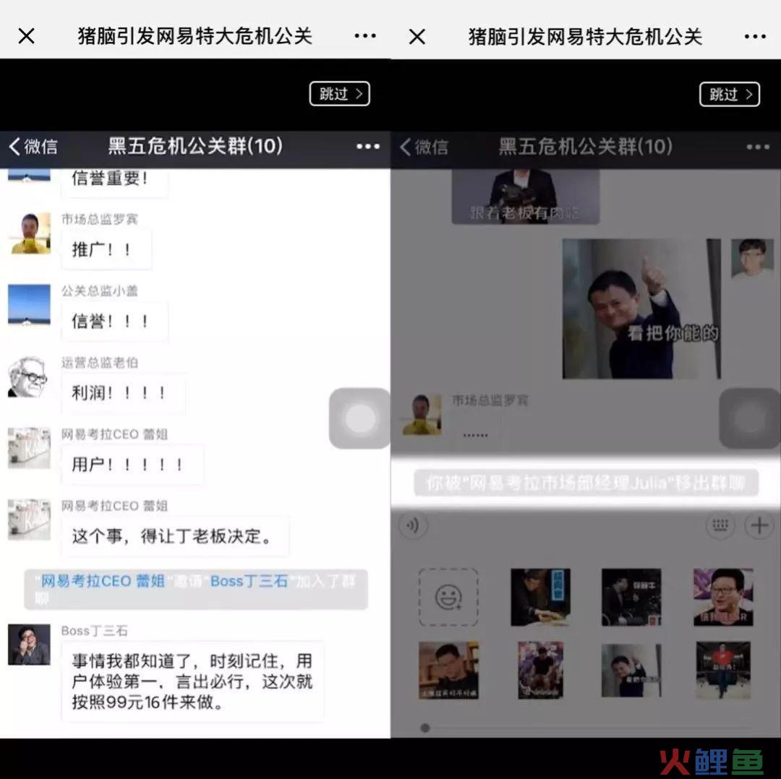Screen dimensions: 781x779
Task: Open the top-bar more menu in left screenshot
Action: click(x=365, y=36)
